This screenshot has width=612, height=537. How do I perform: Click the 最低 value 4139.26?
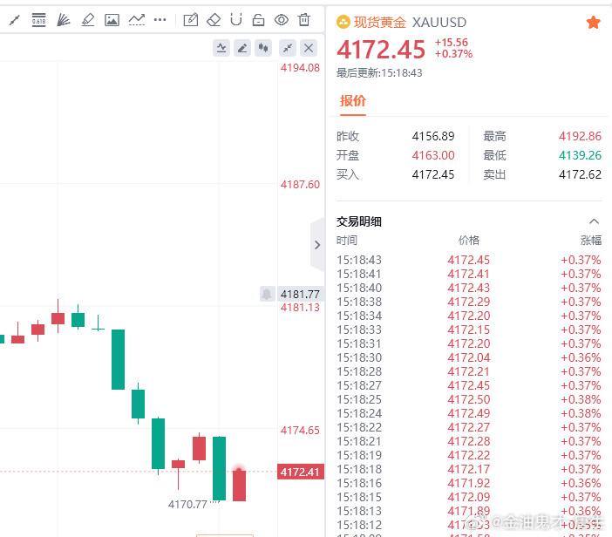[x=580, y=155]
